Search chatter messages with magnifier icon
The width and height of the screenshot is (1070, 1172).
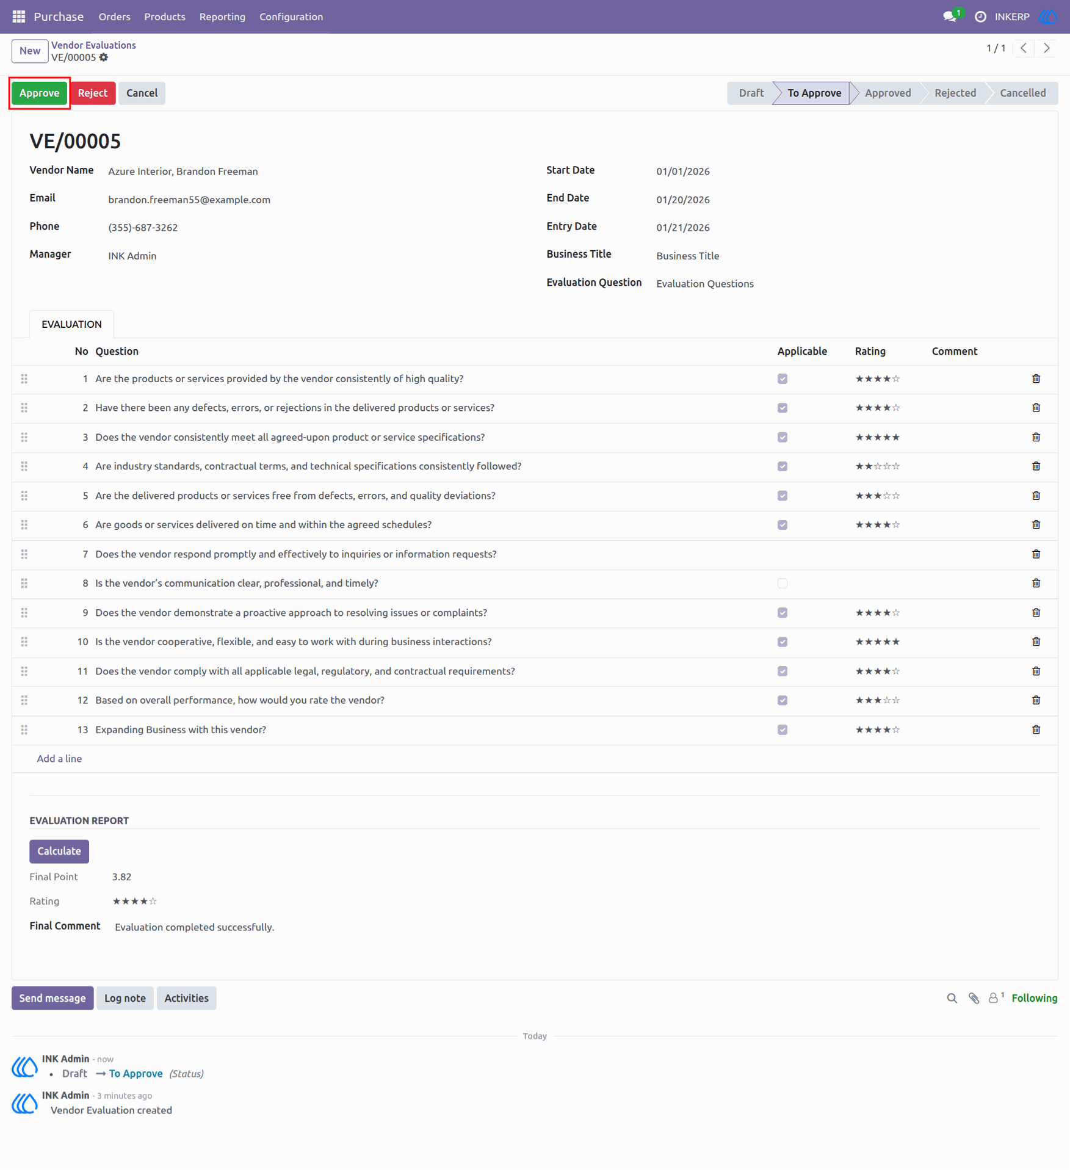[x=952, y=999]
